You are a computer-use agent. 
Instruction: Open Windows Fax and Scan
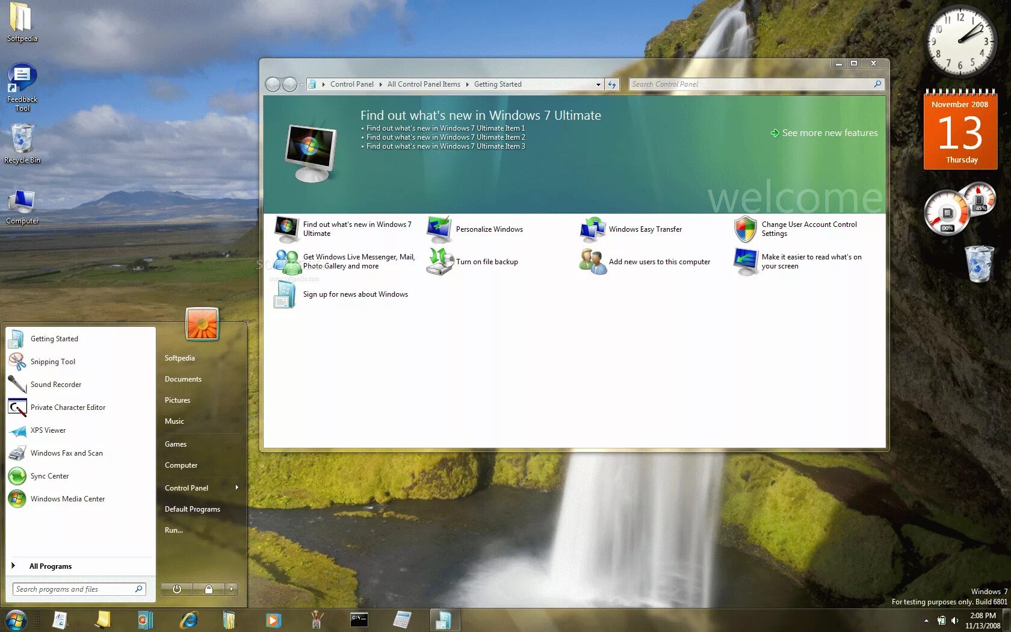point(80,453)
